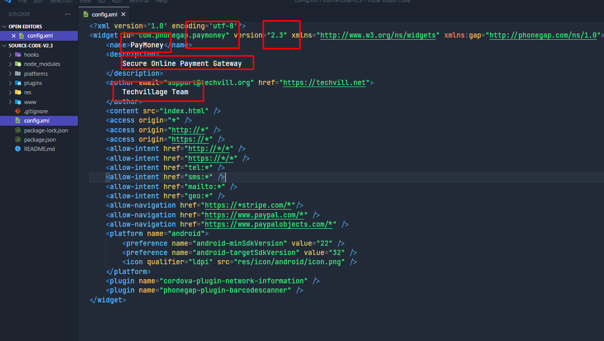Close config.xml in Open Editors list
The width and height of the screenshot is (604, 341).
tap(13, 36)
